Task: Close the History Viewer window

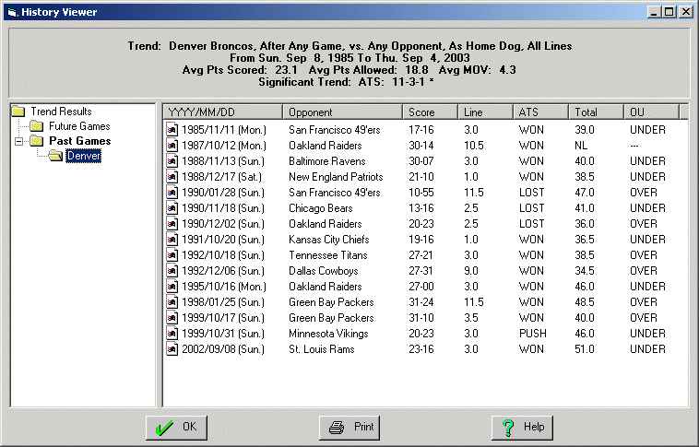Action: coord(685,12)
